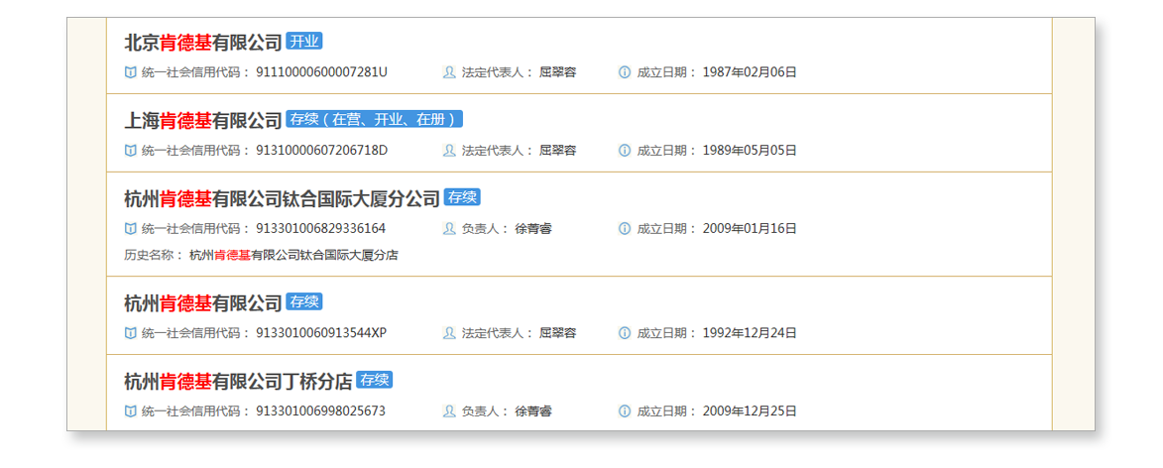Click person icon in 北京肯德基 row
1163x468 pixels.
pyautogui.click(x=449, y=72)
